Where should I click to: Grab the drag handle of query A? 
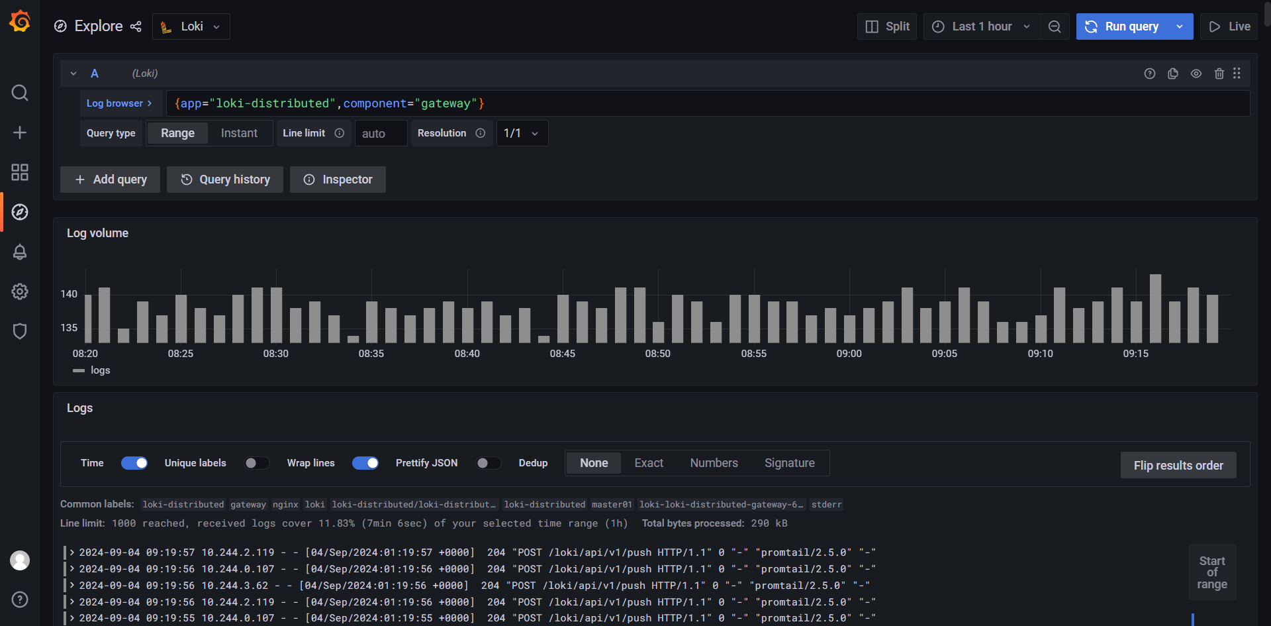pyautogui.click(x=1237, y=74)
